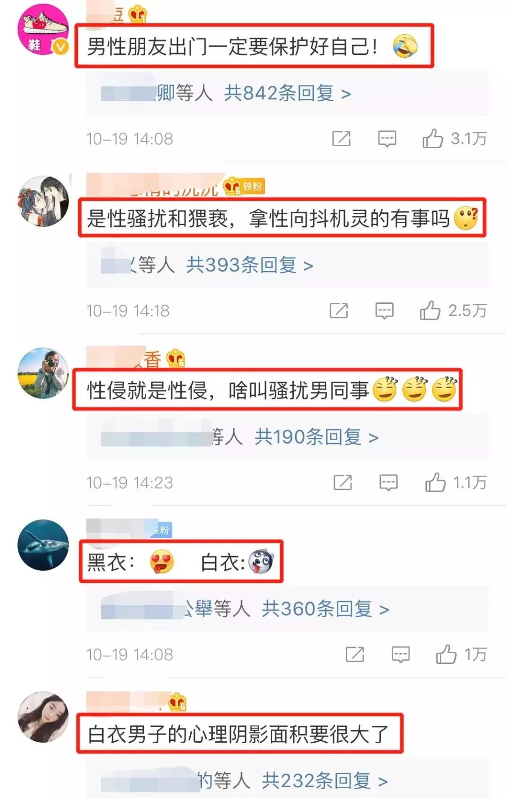Viewport: 506px width, 798px height.
Task: Tap the comment icon beside 3.1万
Action: point(387,139)
